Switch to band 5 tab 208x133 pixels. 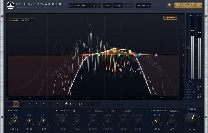coord(37,104)
